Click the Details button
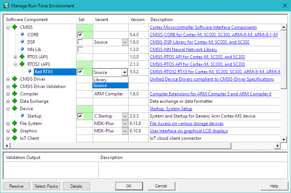Image resolution: width=291 pixels, height=193 pixels. point(76,186)
